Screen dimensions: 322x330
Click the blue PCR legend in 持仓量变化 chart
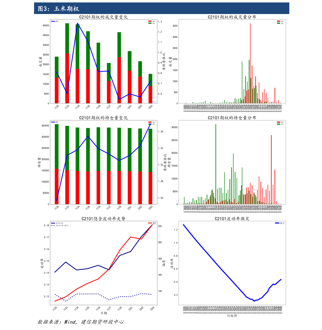(x=55, y=122)
